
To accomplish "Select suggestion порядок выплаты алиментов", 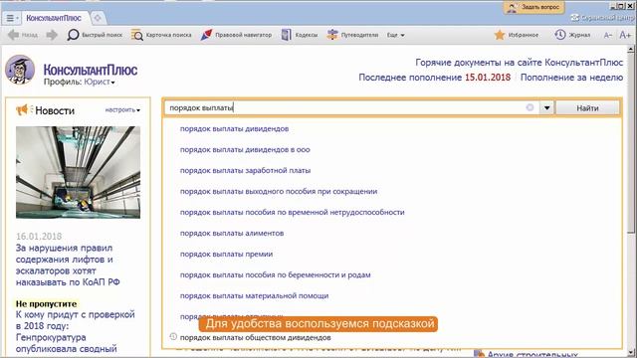I will 232,233.
